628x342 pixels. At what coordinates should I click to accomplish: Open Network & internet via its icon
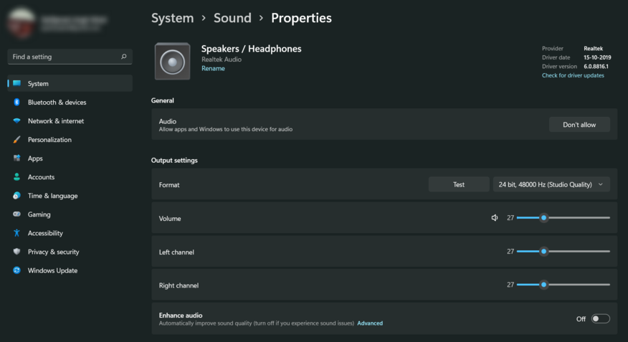[16, 121]
